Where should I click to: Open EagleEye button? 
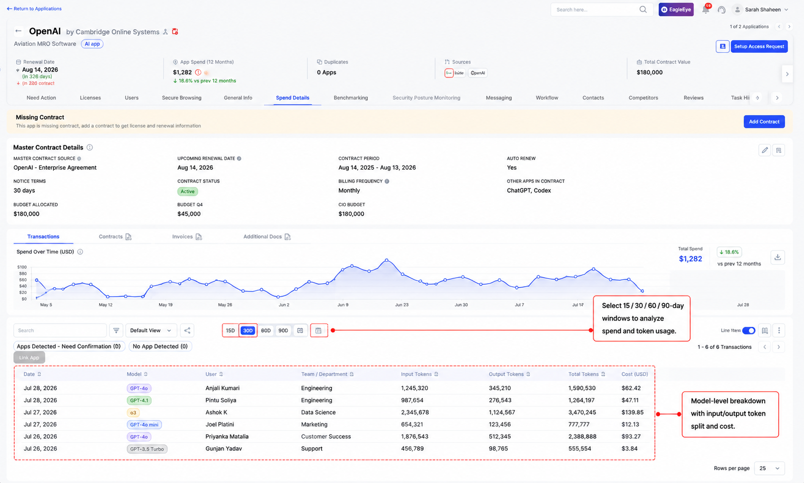tap(676, 9)
